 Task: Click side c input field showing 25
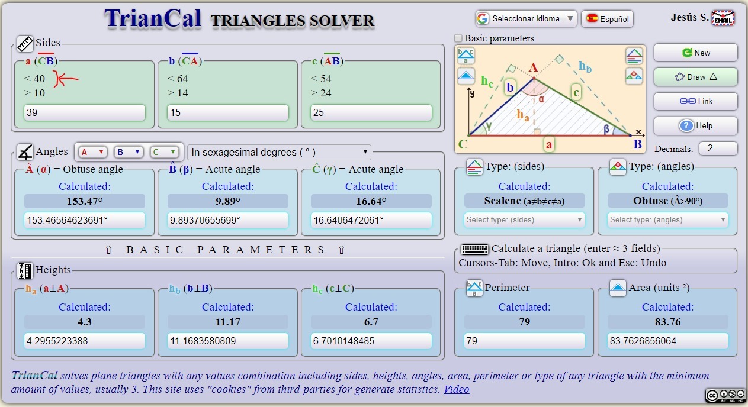371,112
